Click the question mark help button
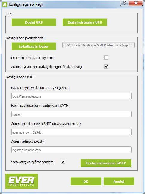145x194 pixels. pos(124,3)
